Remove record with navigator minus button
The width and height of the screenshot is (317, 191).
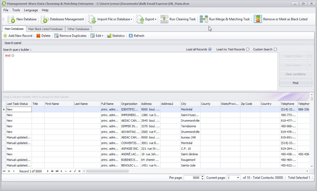pyautogui.click(x=66, y=171)
